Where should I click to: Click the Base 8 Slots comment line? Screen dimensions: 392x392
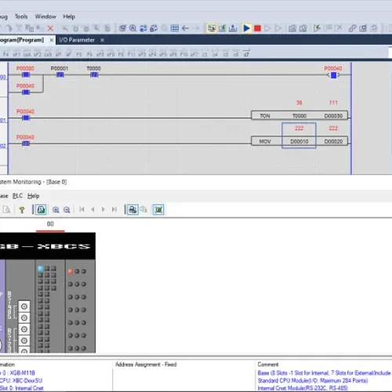click(x=324, y=373)
